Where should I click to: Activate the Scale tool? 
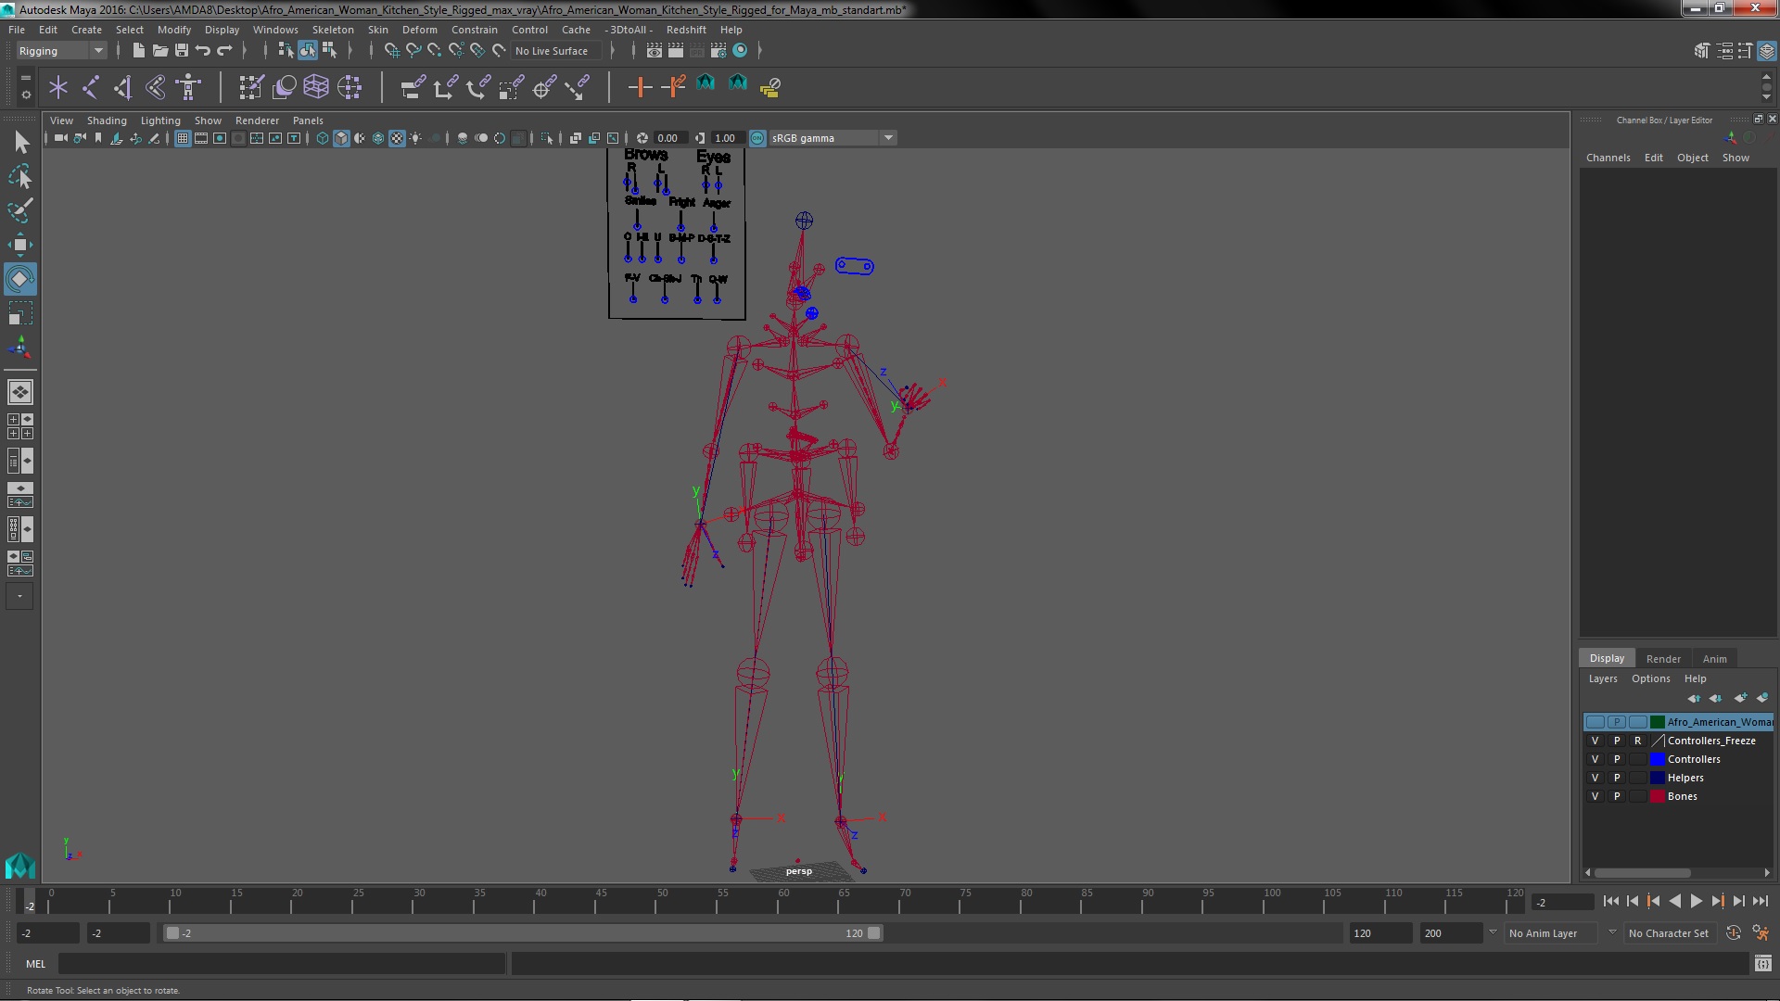[x=20, y=313]
